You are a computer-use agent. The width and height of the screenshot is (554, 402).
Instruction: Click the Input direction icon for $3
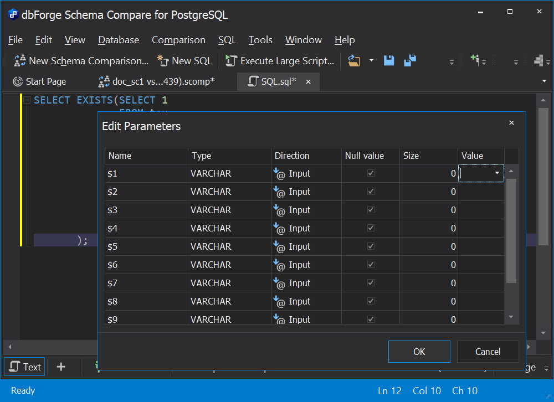click(x=279, y=210)
